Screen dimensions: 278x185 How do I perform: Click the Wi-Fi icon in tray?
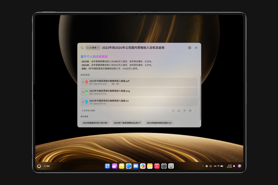(x=218, y=166)
